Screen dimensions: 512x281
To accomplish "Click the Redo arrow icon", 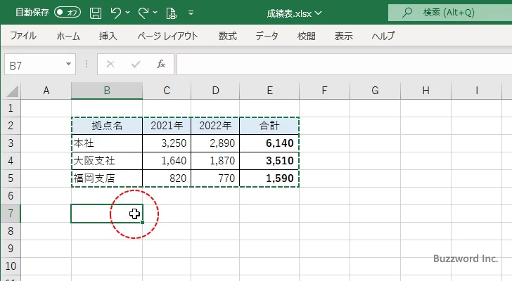I will [143, 13].
